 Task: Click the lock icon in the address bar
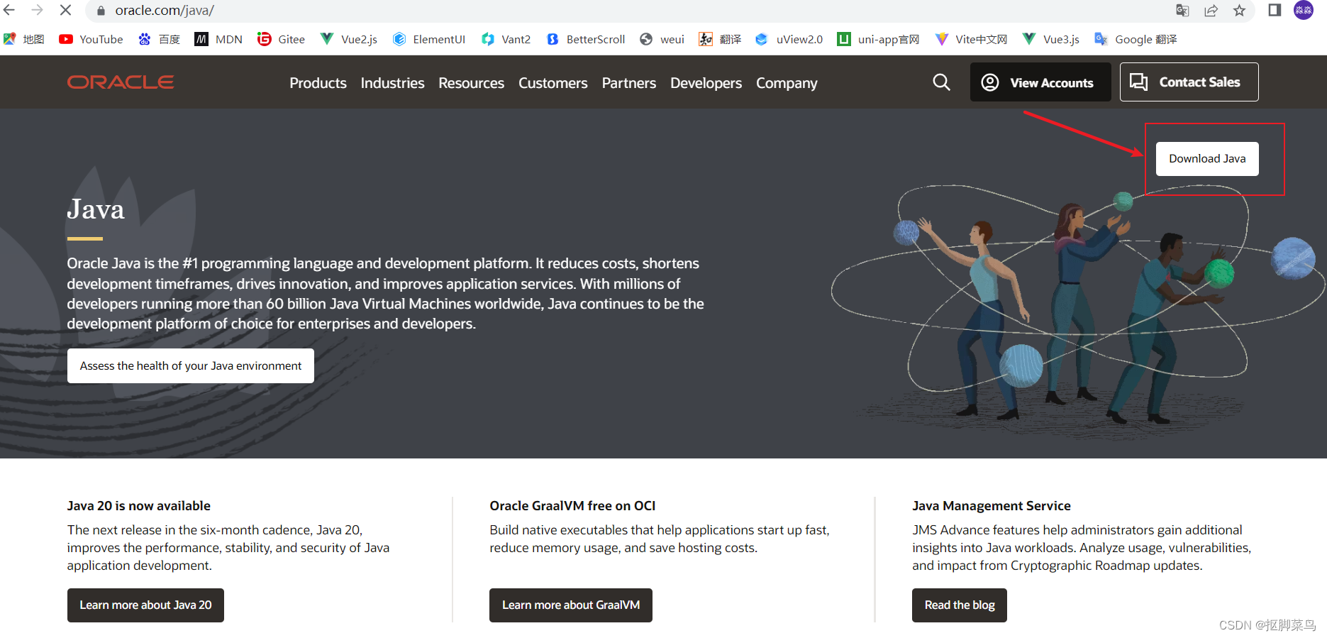(x=101, y=11)
